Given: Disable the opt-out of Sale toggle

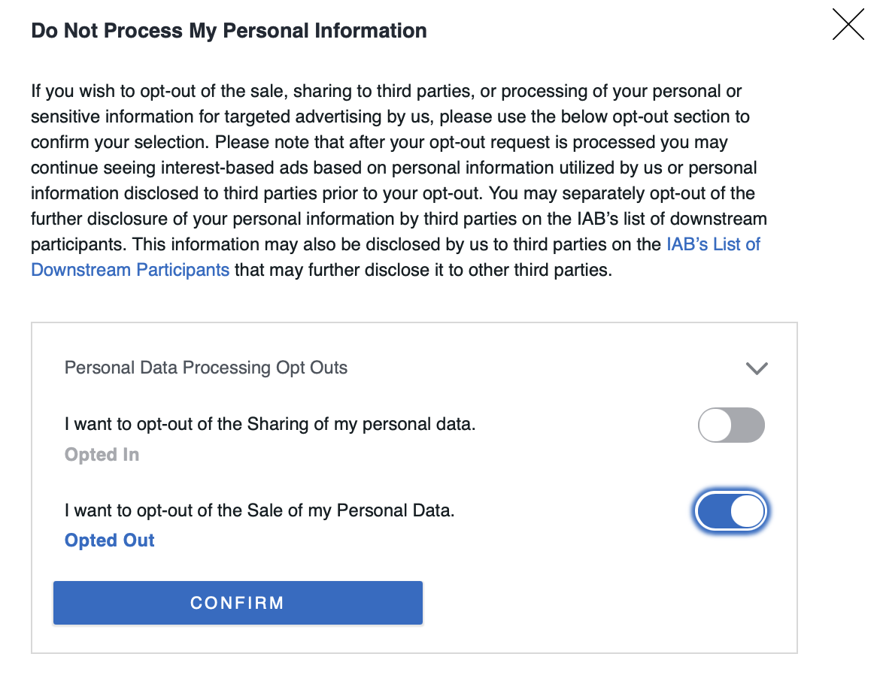Looking at the screenshot, I should 731,512.
